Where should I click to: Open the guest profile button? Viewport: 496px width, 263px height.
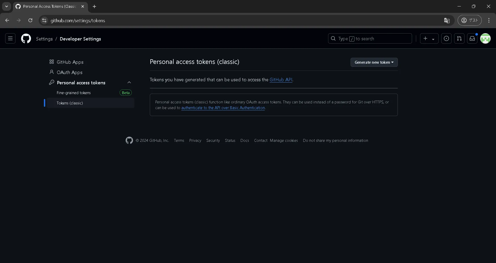[469, 20]
